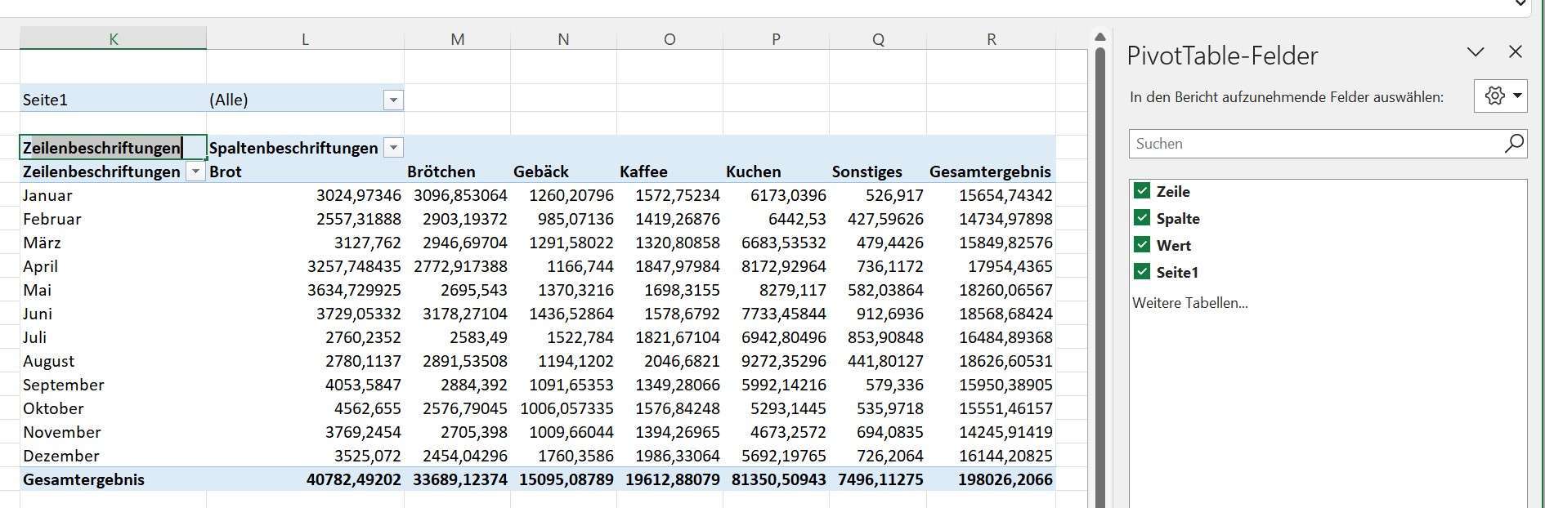Select the Oktober Brot value 4562,655
The width and height of the screenshot is (1545, 508).
coord(305,408)
